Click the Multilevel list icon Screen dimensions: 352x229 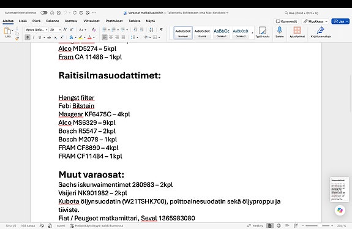(123, 29)
